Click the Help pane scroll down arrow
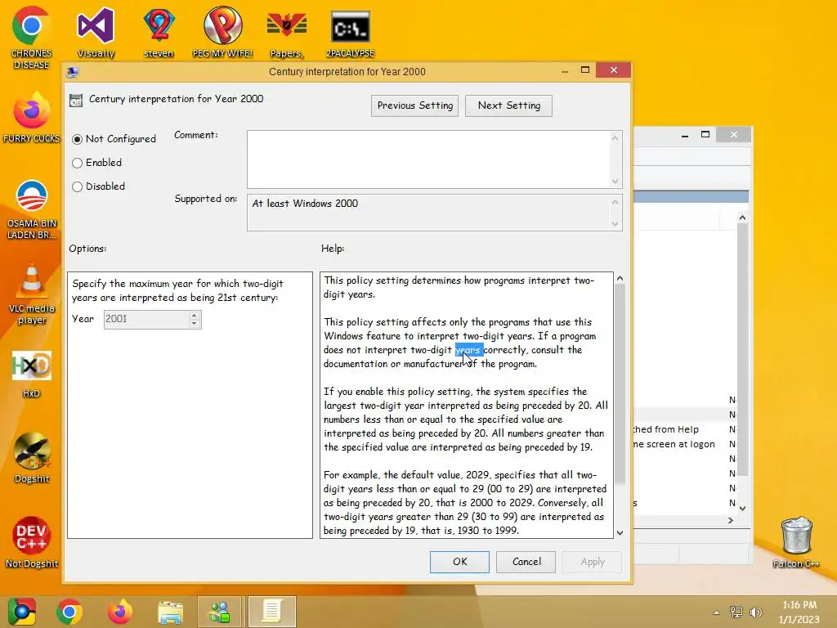837x628 pixels. (x=620, y=532)
